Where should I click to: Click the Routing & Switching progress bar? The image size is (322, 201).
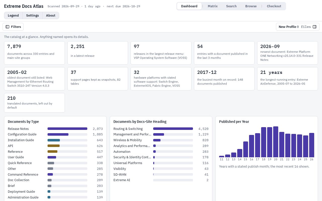coord(173,129)
